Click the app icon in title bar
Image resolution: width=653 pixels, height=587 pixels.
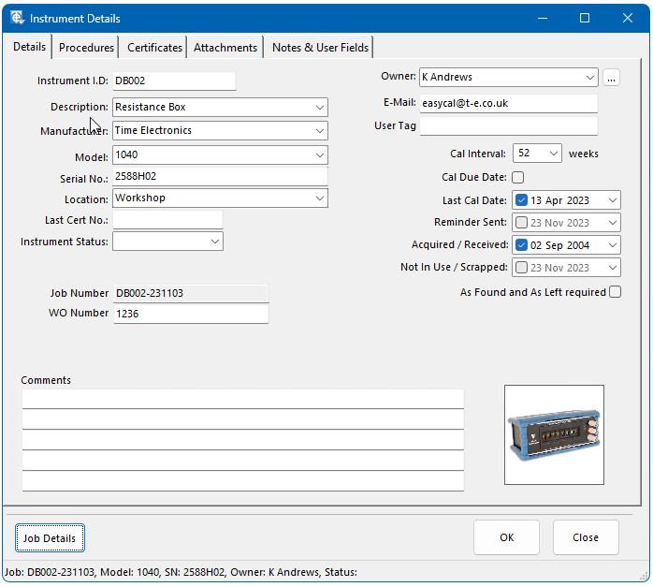17,18
